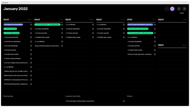190x107 pixels.
Task: Go to previous week with left arrow
Action: click(179, 9)
